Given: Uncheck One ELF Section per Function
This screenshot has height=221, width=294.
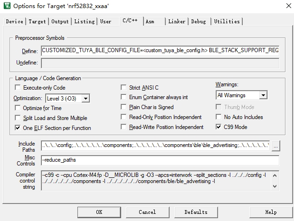Looking at the screenshot, I should [18, 128].
